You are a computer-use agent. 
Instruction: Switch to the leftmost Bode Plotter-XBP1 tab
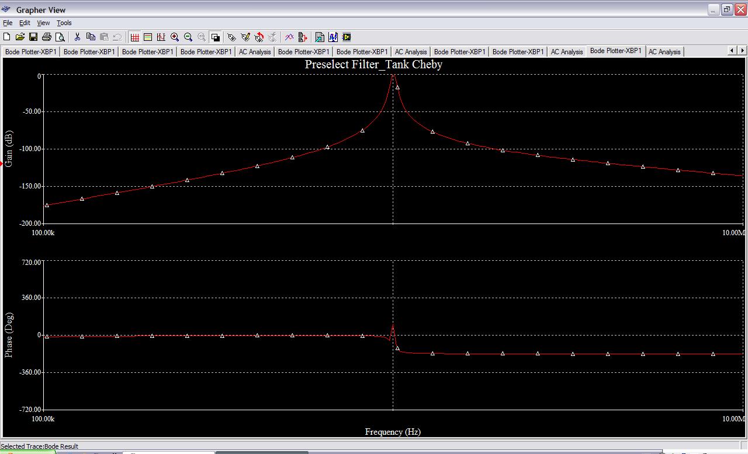pyautogui.click(x=31, y=51)
